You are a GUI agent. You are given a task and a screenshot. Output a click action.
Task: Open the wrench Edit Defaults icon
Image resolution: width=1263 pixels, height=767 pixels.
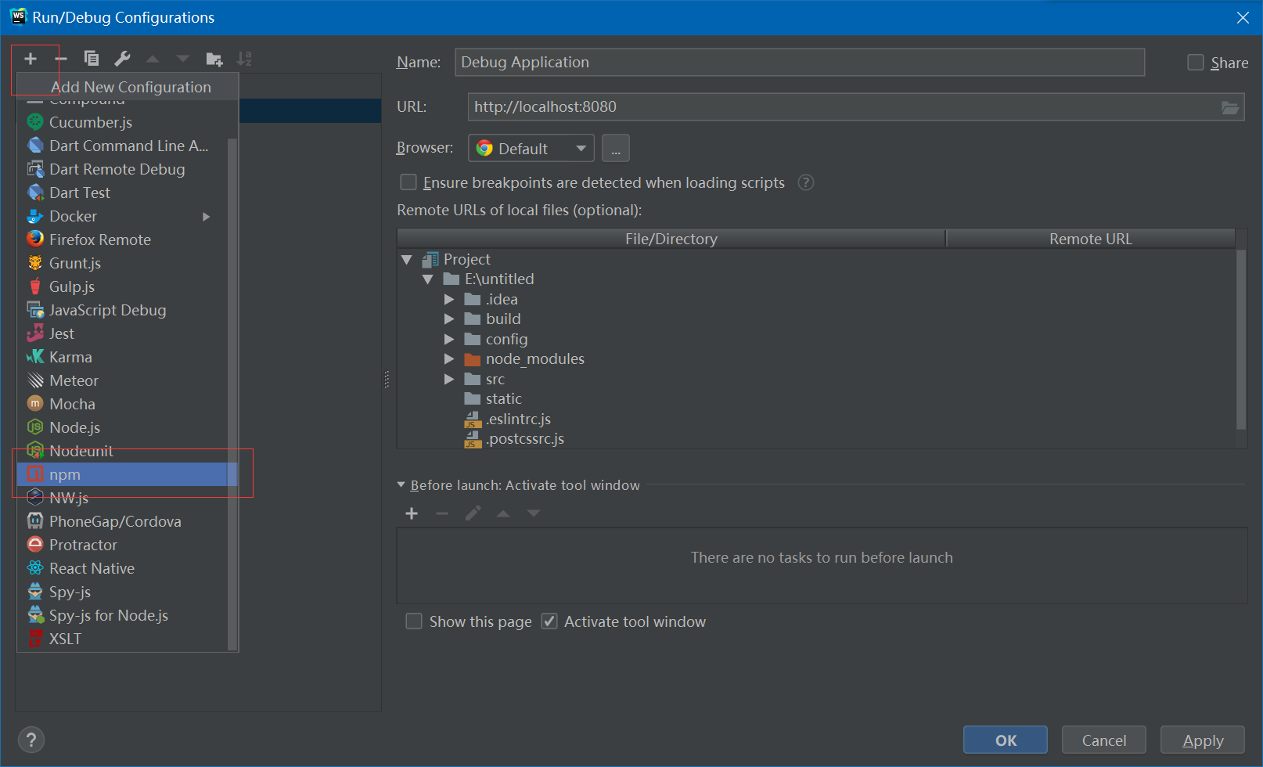[122, 59]
